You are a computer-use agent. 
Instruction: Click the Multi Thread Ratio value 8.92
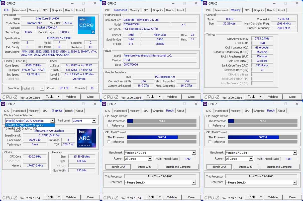(x=187, y=159)
